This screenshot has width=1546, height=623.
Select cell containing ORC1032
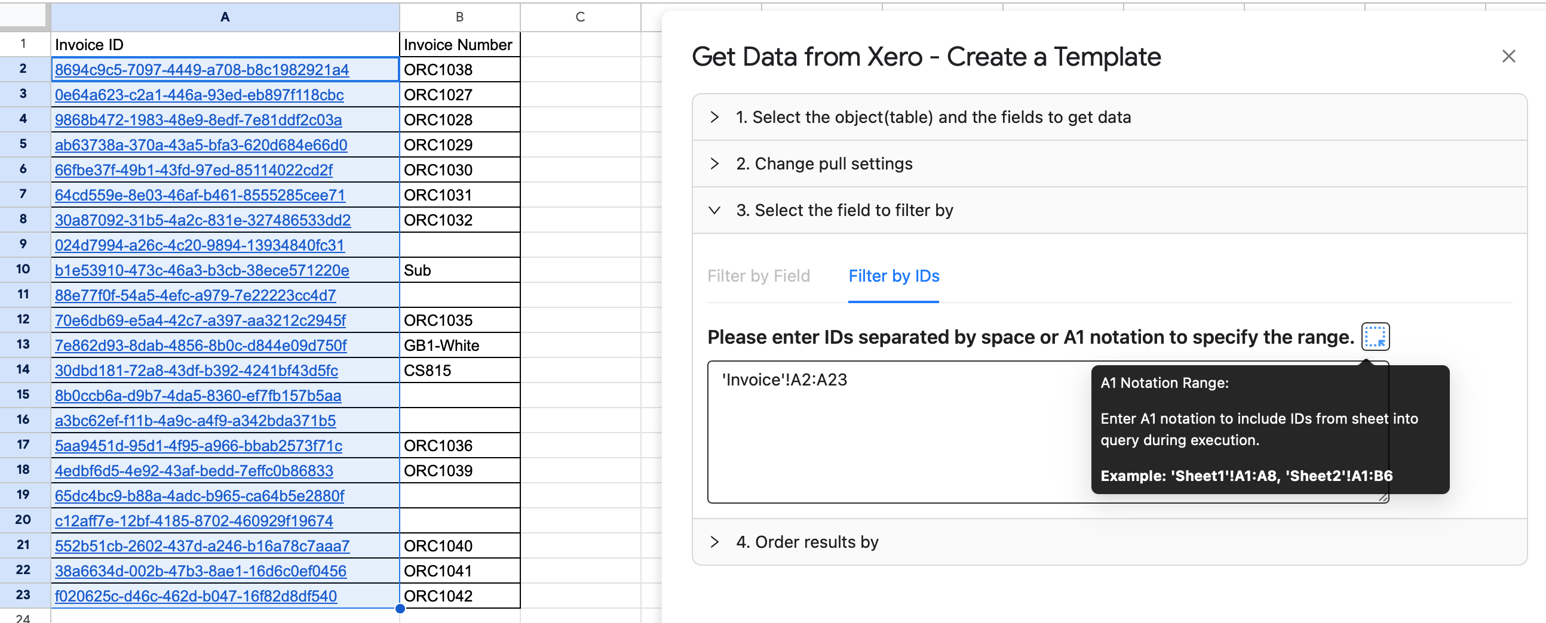(x=460, y=220)
